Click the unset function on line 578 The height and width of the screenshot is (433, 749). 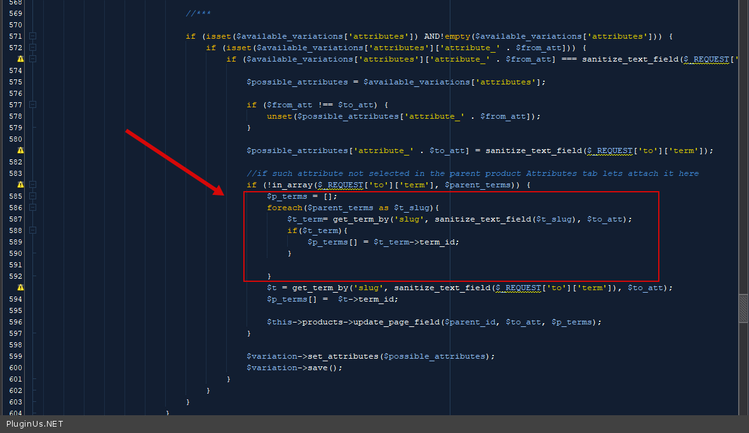(280, 116)
